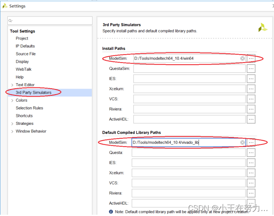Open the IP Defaults settings page
Image resolution: width=274 pixels, height=216 pixels.
click(25, 46)
